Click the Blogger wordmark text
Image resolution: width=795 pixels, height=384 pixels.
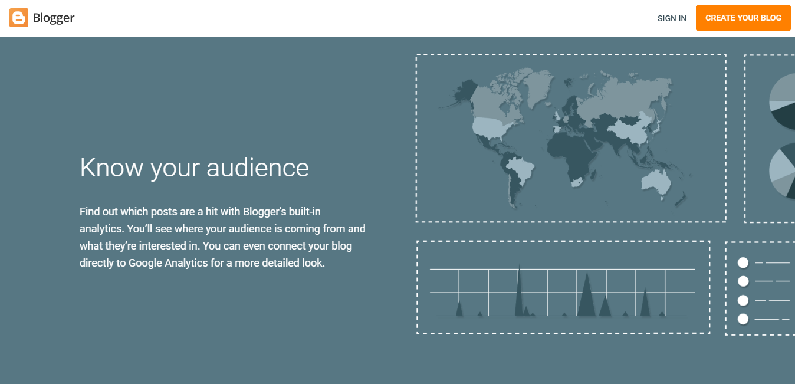[x=54, y=18]
